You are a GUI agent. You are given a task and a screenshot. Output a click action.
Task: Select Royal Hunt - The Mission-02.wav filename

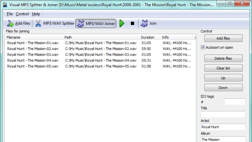click(x=33, y=49)
